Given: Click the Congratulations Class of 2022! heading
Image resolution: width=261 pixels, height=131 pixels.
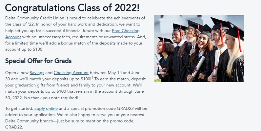Looking at the screenshot, I should [72, 8].
